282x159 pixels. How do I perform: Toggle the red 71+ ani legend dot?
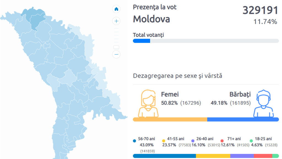coord(222,141)
